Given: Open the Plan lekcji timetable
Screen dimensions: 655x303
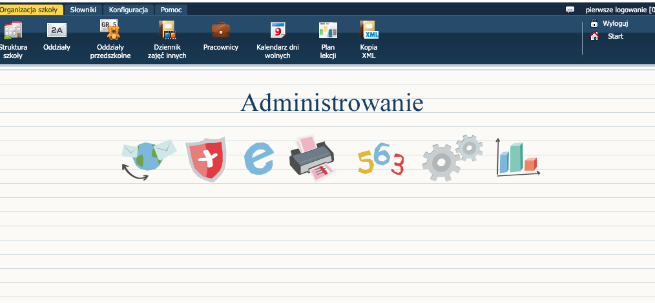Looking at the screenshot, I should click(328, 30).
